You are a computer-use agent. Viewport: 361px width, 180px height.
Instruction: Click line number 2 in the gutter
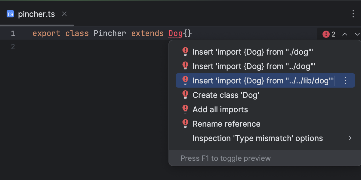coord(13,46)
